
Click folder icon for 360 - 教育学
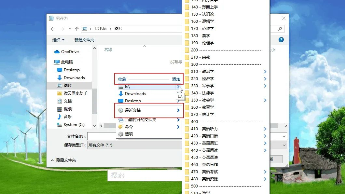[x=187, y=107]
